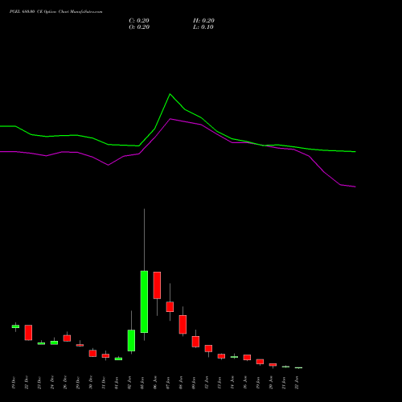Viewport: 402px width, 402px height.
Task: Select the red candle on 30 Dec
Action: (x=92, y=353)
